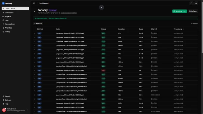Viewport: 203px width, 114px height.
Task: Click the 13.4 KB value in 1.51s row
Action: tap(141, 107)
